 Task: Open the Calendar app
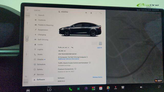[x=101, y=88]
